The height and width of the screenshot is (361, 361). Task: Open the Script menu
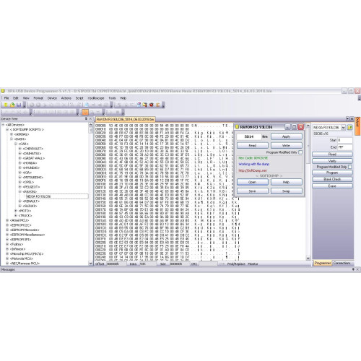click(x=79, y=98)
